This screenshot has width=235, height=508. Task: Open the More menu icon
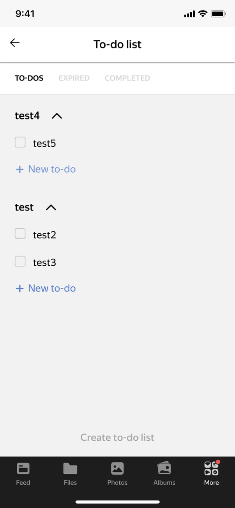(211, 468)
